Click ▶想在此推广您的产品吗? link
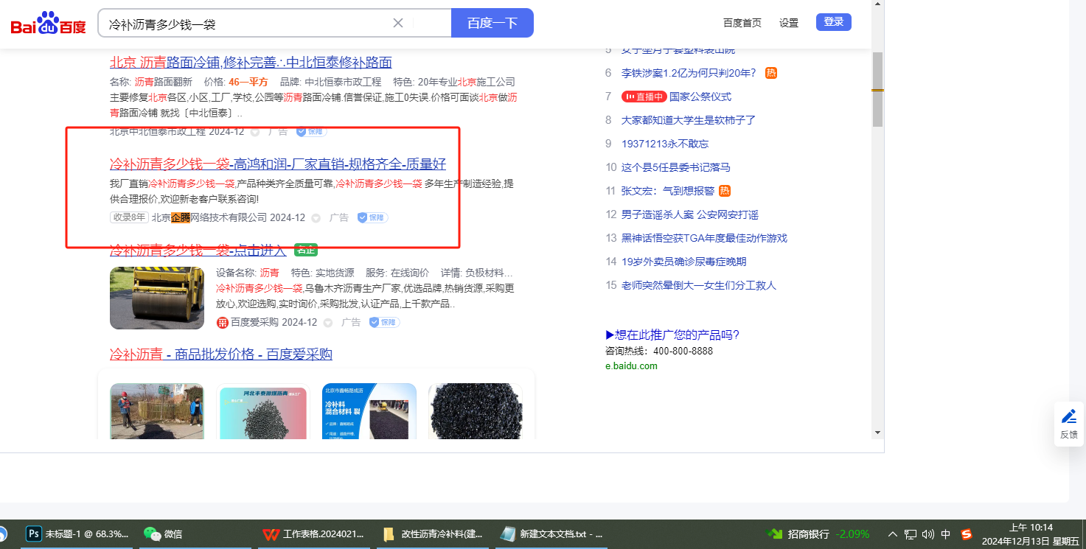The width and height of the screenshot is (1086, 549). pos(672,335)
